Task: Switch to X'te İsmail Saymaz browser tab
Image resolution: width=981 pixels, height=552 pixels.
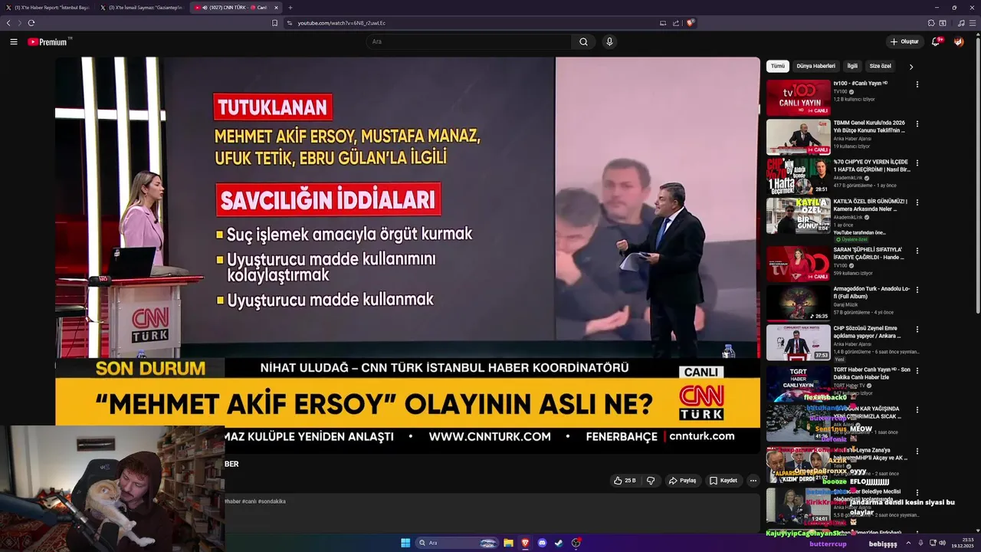Action: (x=143, y=8)
